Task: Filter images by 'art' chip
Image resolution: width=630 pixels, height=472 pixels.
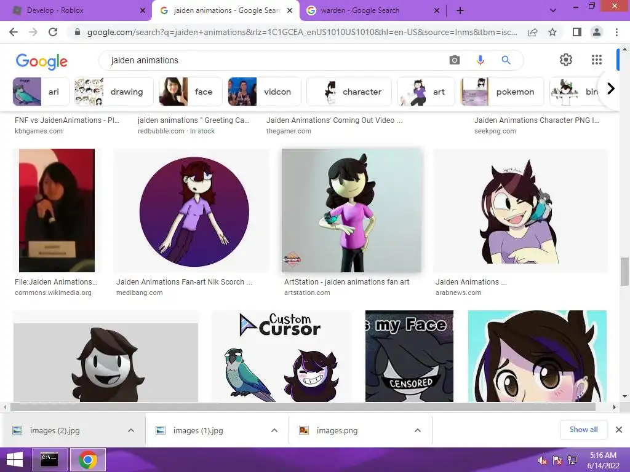Action: coord(426,92)
